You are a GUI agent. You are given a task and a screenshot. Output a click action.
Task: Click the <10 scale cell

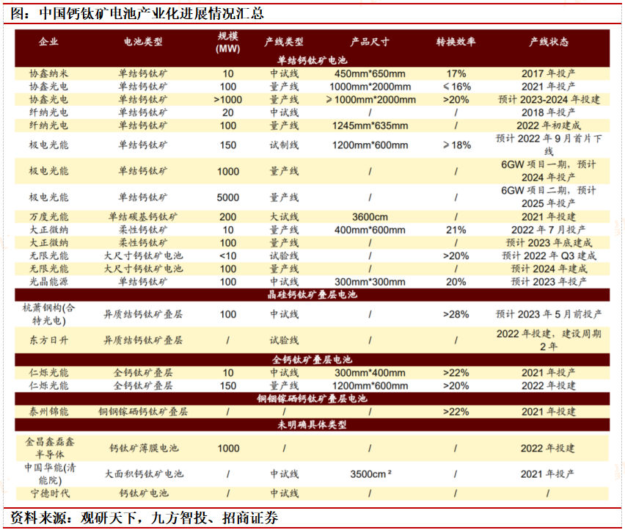228,256
